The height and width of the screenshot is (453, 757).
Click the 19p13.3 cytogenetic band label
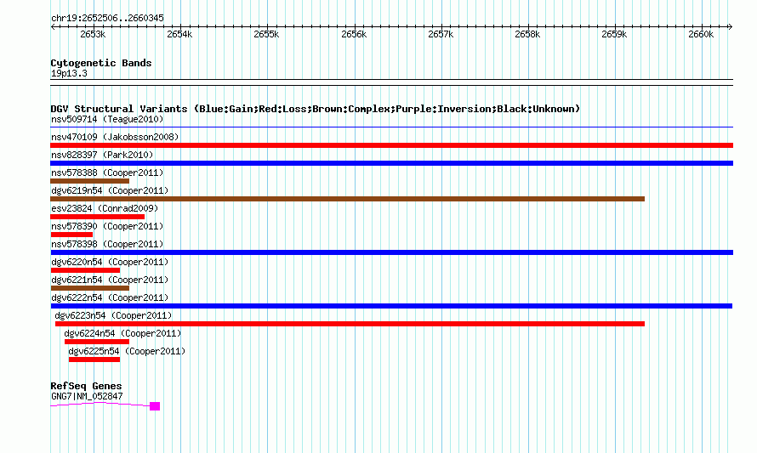(69, 73)
